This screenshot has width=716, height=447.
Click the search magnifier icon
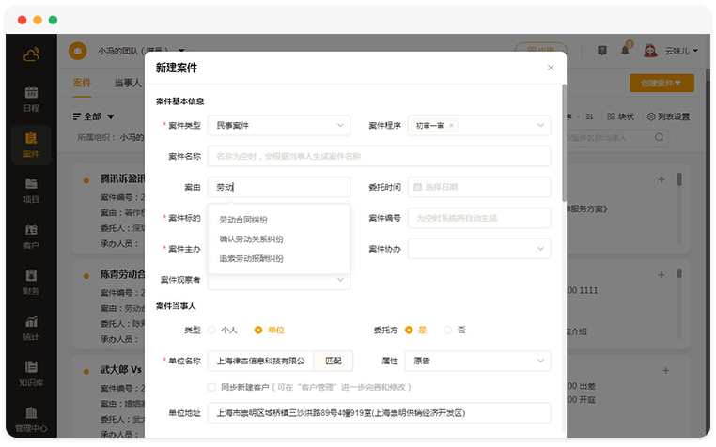click(x=659, y=137)
